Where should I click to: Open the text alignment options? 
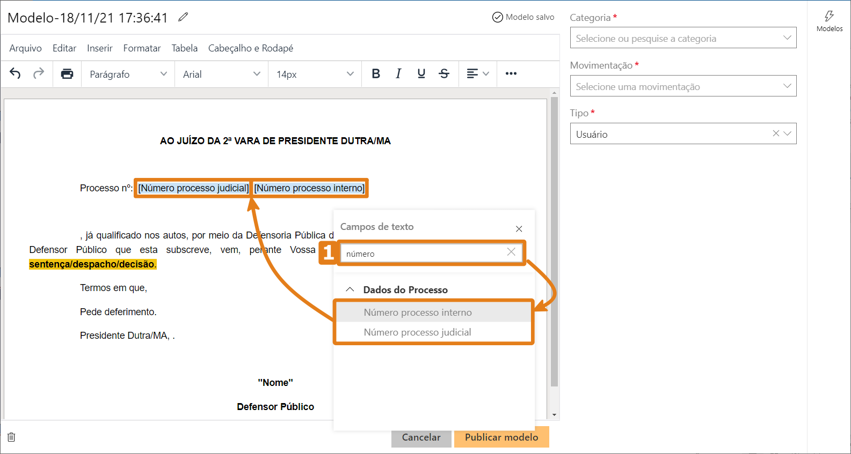point(478,73)
